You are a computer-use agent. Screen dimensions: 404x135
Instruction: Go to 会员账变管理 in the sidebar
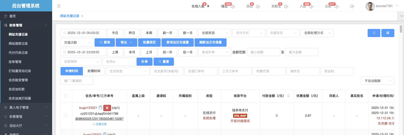click(x=18, y=80)
